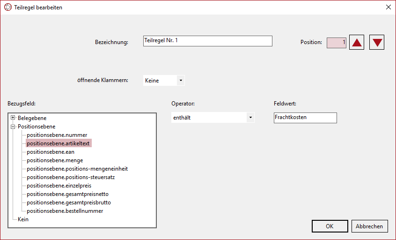Collapse the Positionsebene tree node
The height and width of the screenshot is (240, 396).
pyautogui.click(x=13, y=127)
